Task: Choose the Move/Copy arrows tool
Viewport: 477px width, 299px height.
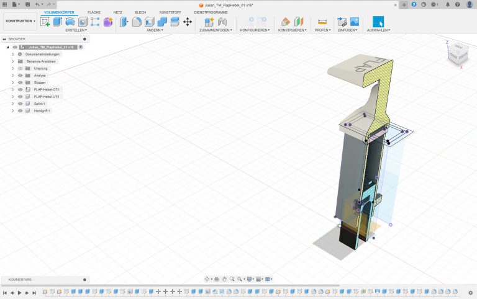Action: point(188,22)
